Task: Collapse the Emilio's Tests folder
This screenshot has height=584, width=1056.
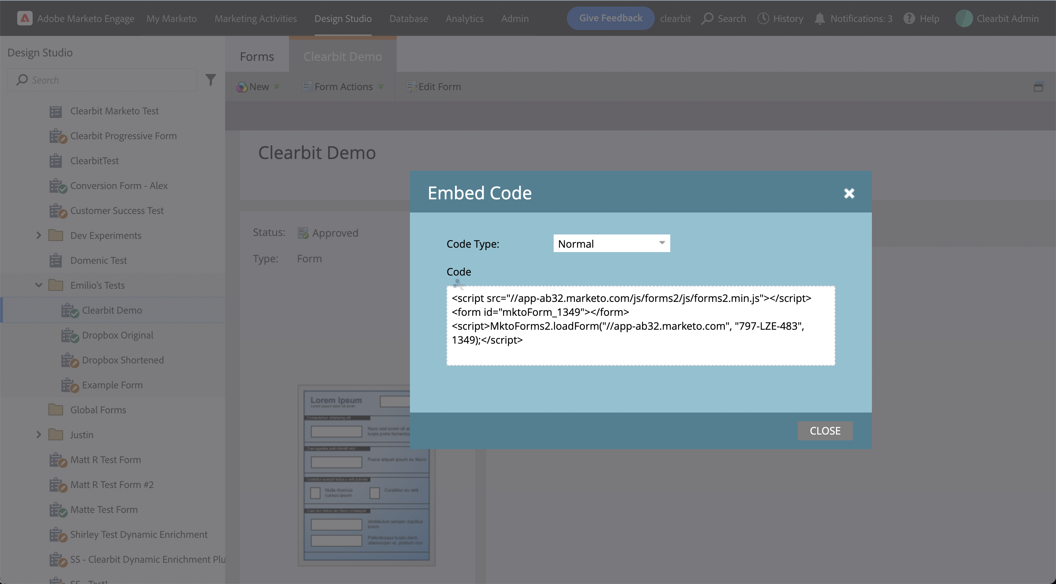Action: tap(38, 285)
